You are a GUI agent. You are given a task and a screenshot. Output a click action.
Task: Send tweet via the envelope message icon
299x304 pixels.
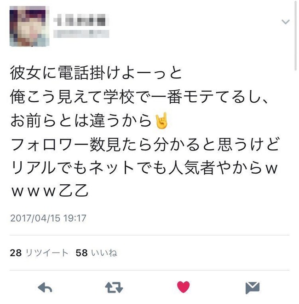click(253, 287)
